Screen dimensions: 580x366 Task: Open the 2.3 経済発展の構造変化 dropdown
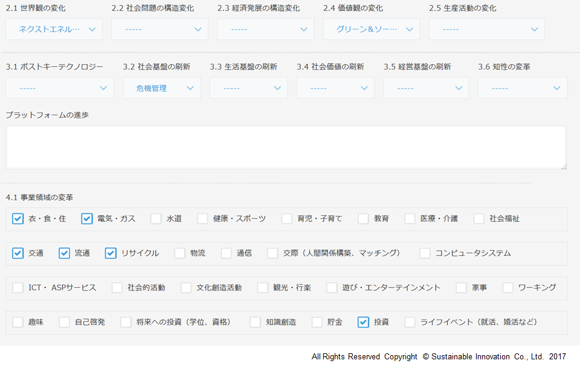266,29
